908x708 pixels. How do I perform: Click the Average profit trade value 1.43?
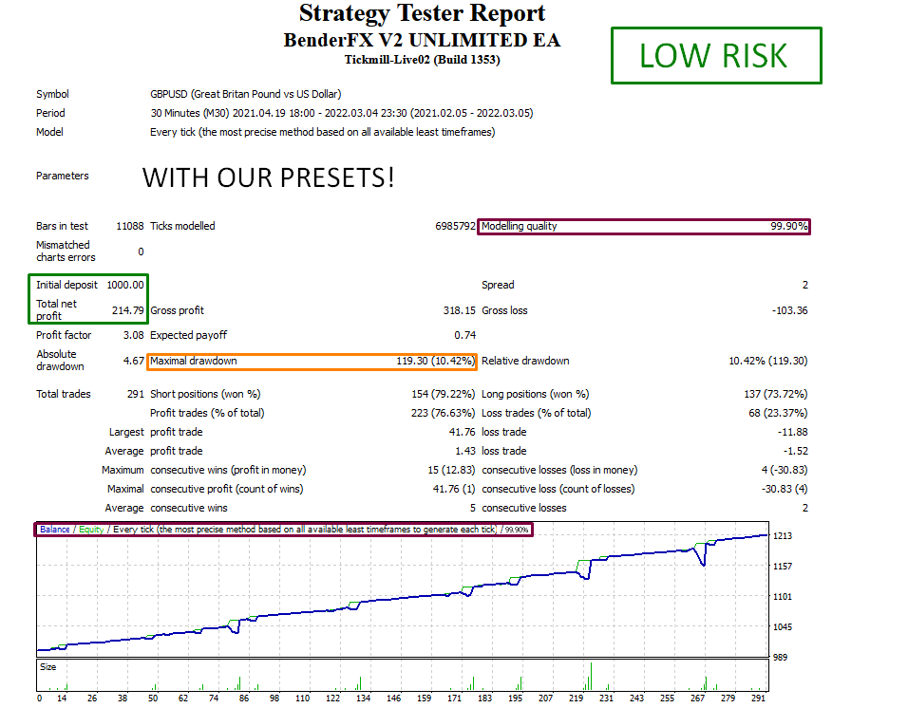[x=465, y=451]
